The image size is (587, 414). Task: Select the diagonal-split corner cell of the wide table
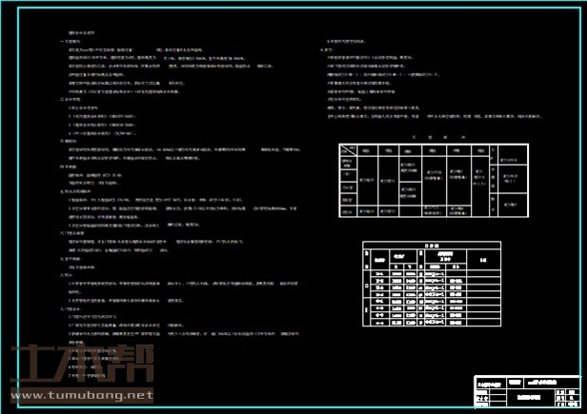(347, 150)
